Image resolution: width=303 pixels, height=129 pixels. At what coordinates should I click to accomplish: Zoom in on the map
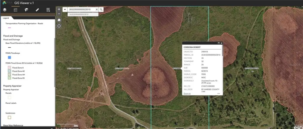point(59,9)
